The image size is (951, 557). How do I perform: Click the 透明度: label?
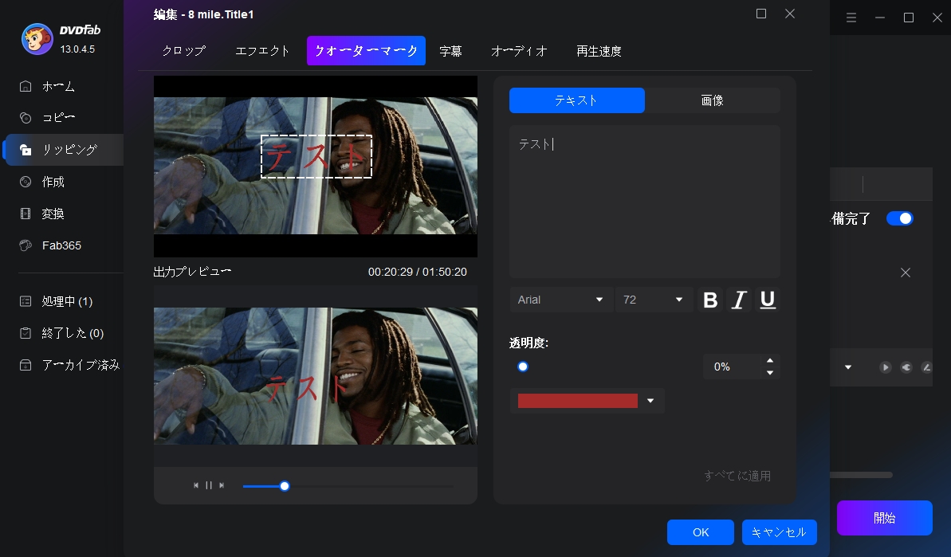coord(529,343)
